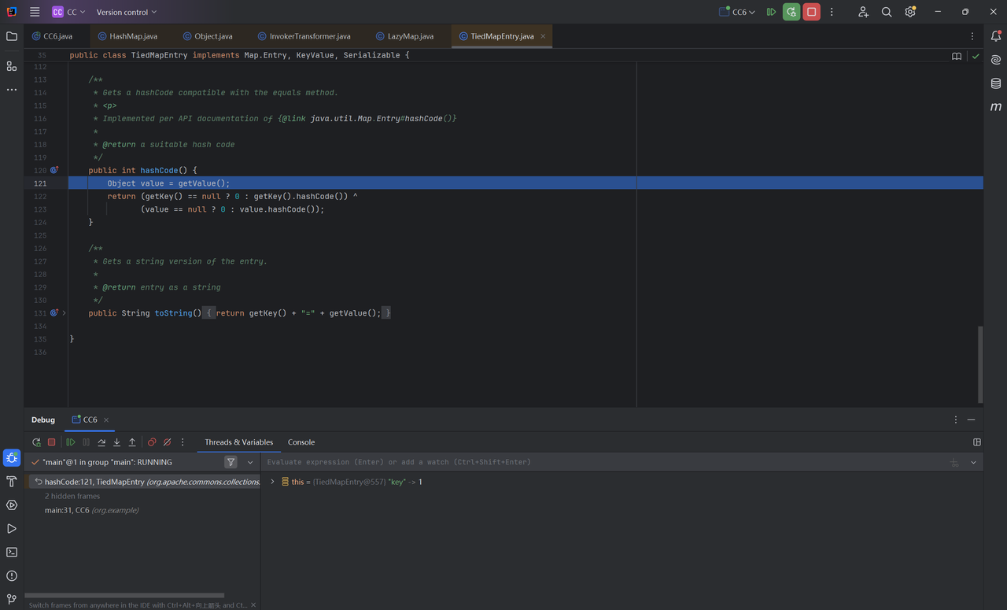Open the Git tool window
Screen dimensions: 1007x610
tap(12, 599)
